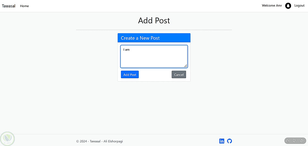Go to the Home nav link
308x146 pixels.
pyautogui.click(x=24, y=6)
